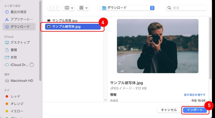Screen dimensions: 215x118
Task: Go forward with the right chevron button
Action: click(57, 8)
